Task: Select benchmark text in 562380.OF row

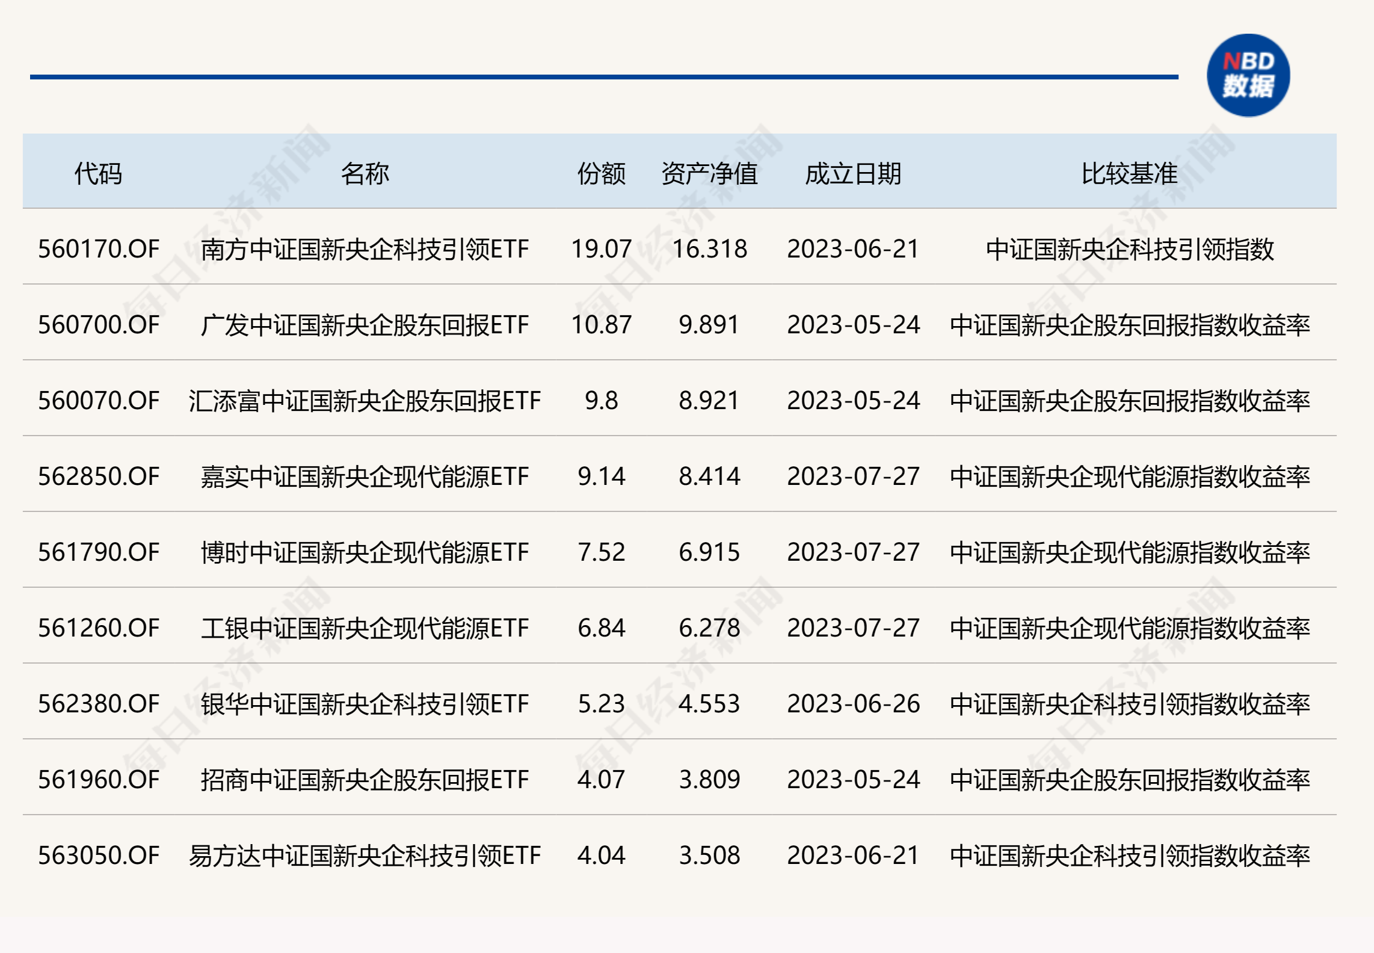Action: [x=1130, y=704]
